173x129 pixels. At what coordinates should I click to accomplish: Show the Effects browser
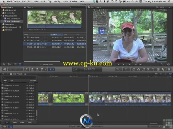coord(134,70)
